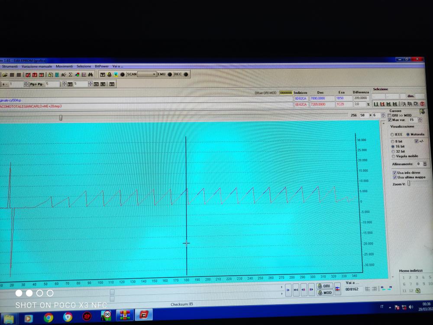Image resolution: width=433 pixels, height=325 pixels.
Task: Click the padlock icon in the toolbar
Action: click(x=109, y=75)
